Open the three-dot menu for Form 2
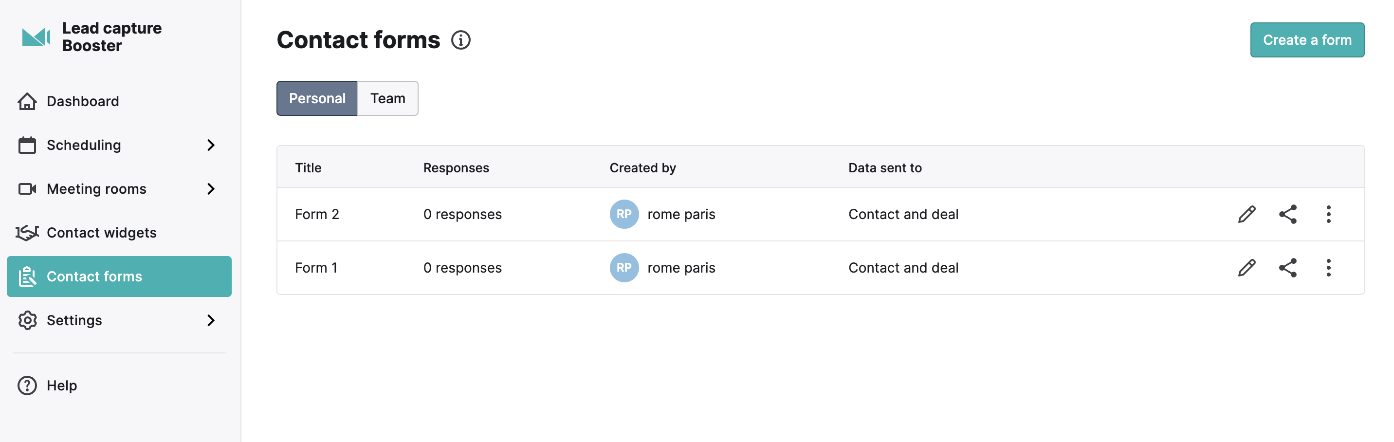1394x442 pixels. click(x=1328, y=214)
